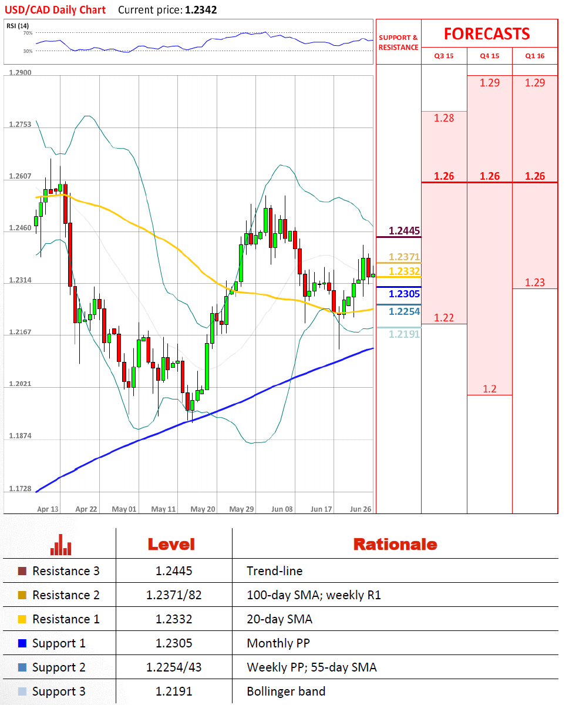Click the 1.2314 y-axis price label
569x705 pixels.
tap(20, 280)
